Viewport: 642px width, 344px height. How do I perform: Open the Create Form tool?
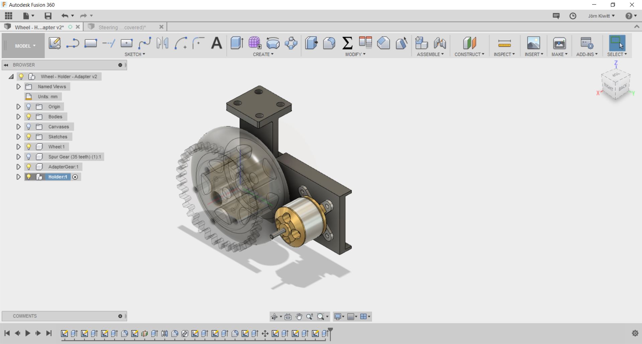(x=255, y=43)
